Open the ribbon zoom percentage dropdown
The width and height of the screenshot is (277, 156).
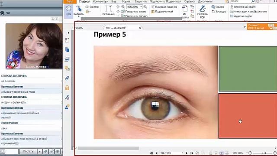141,7
